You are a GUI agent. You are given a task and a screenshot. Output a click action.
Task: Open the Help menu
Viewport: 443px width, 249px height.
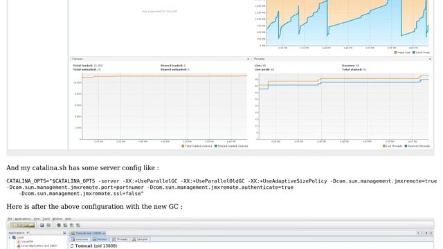tap(68, 219)
